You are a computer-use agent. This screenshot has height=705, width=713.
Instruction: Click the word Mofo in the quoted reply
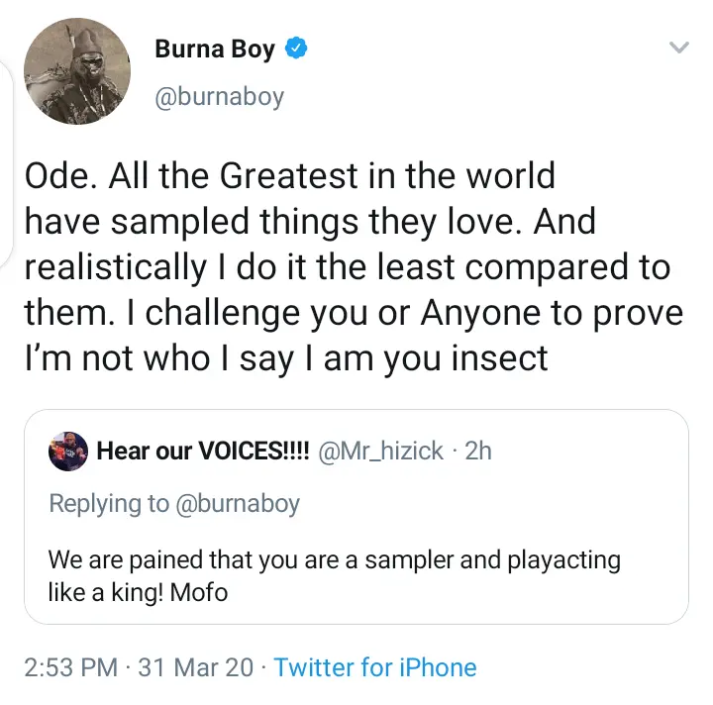pyautogui.click(x=199, y=592)
